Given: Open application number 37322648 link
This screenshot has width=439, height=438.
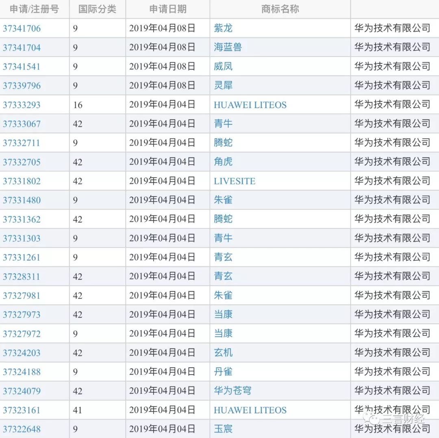Looking at the screenshot, I should pyautogui.click(x=22, y=429).
